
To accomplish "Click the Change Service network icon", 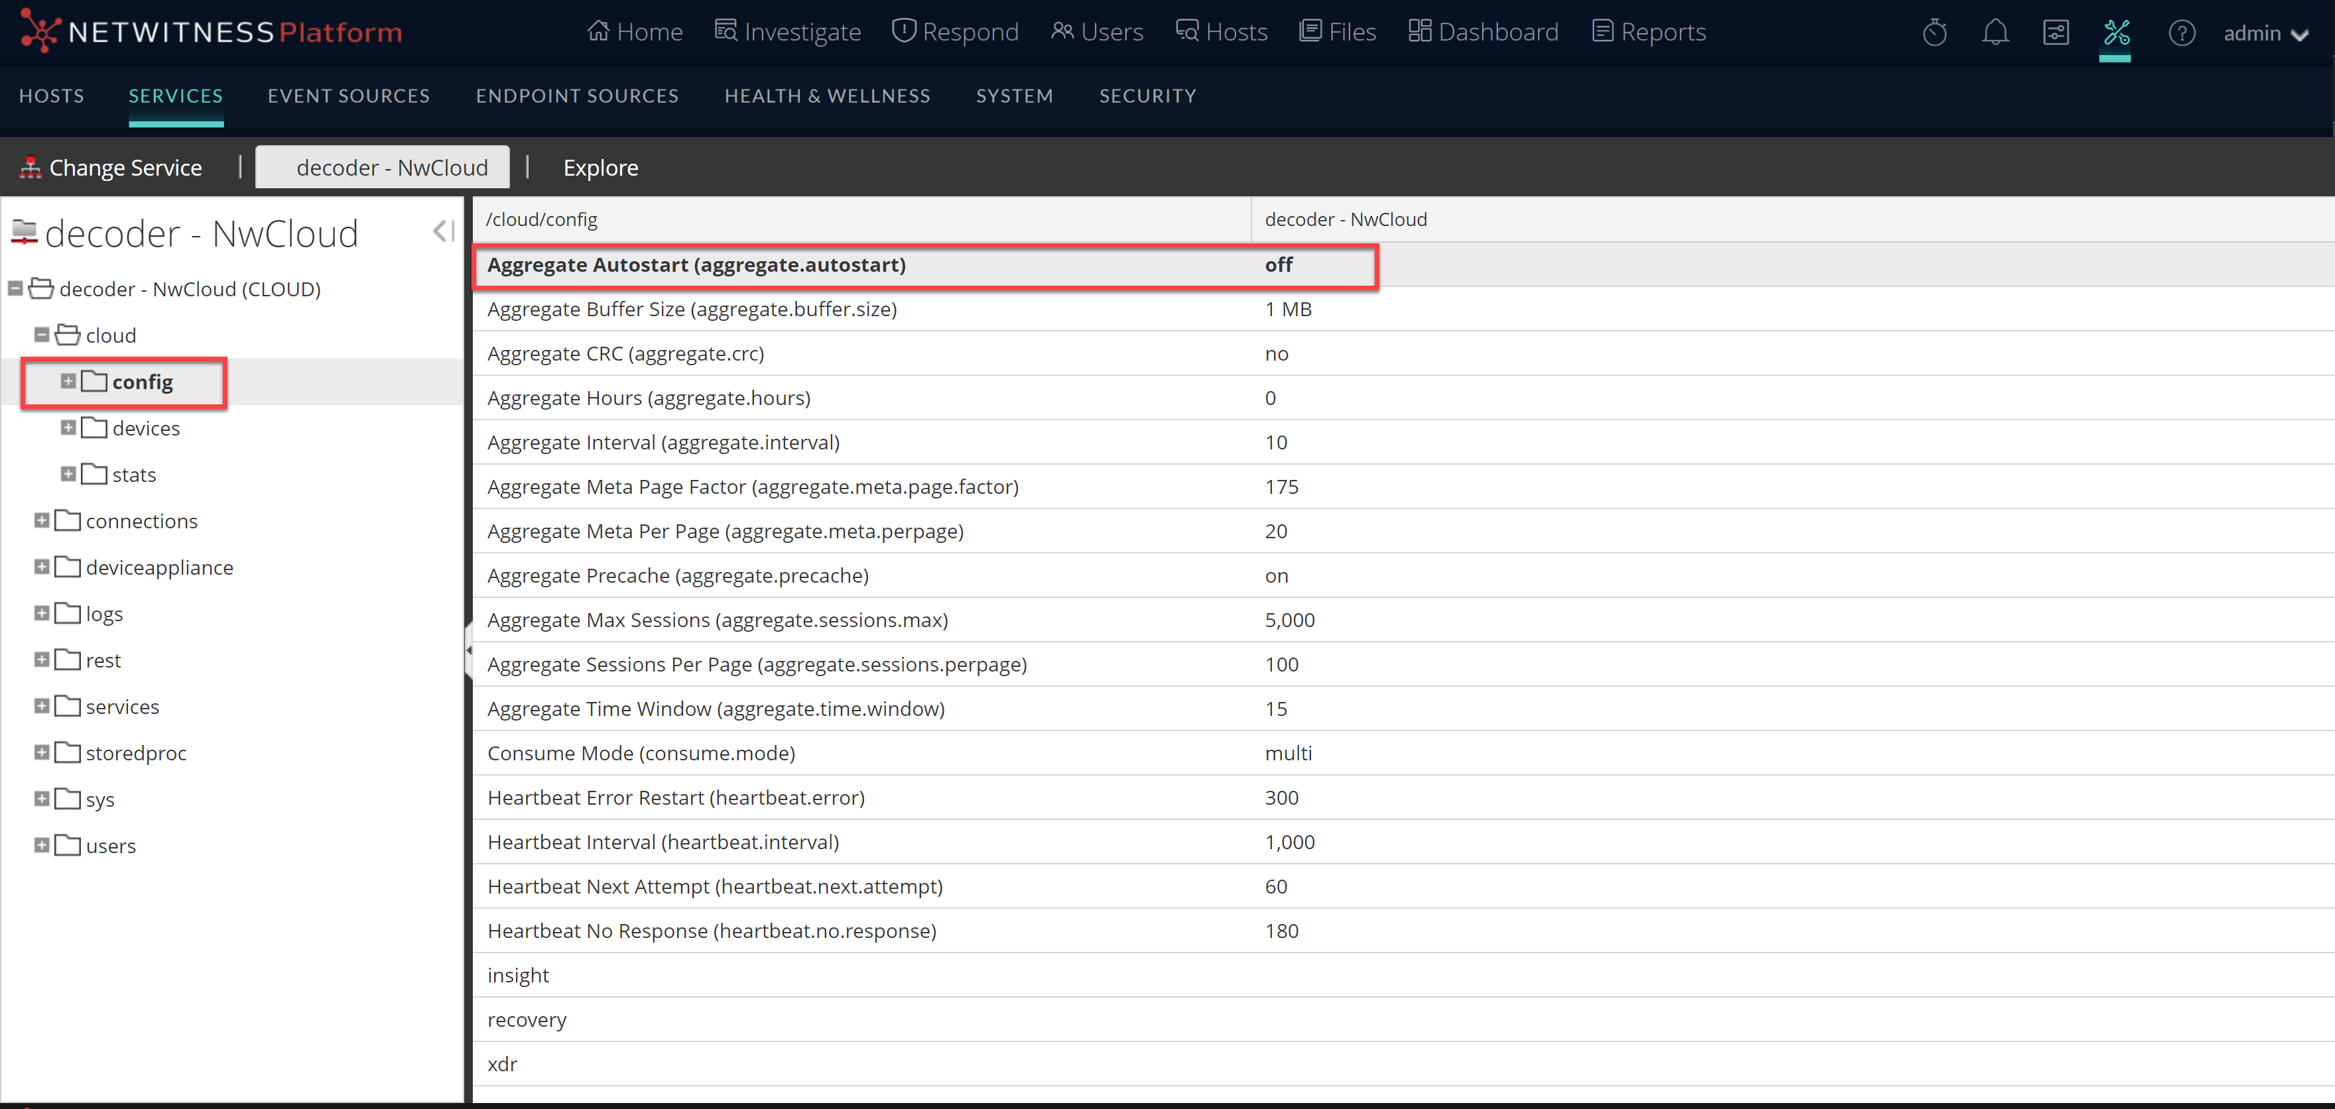I will click(31, 168).
